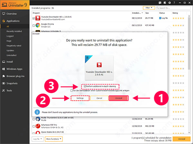Viewport: 193px width, 144px height.
Task: Go to Windows Apps section
Action: point(15,69)
